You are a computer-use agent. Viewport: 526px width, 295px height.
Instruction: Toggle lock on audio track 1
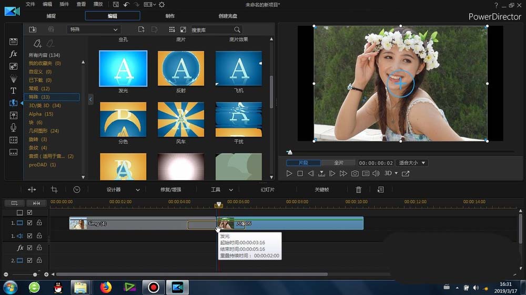(39, 236)
